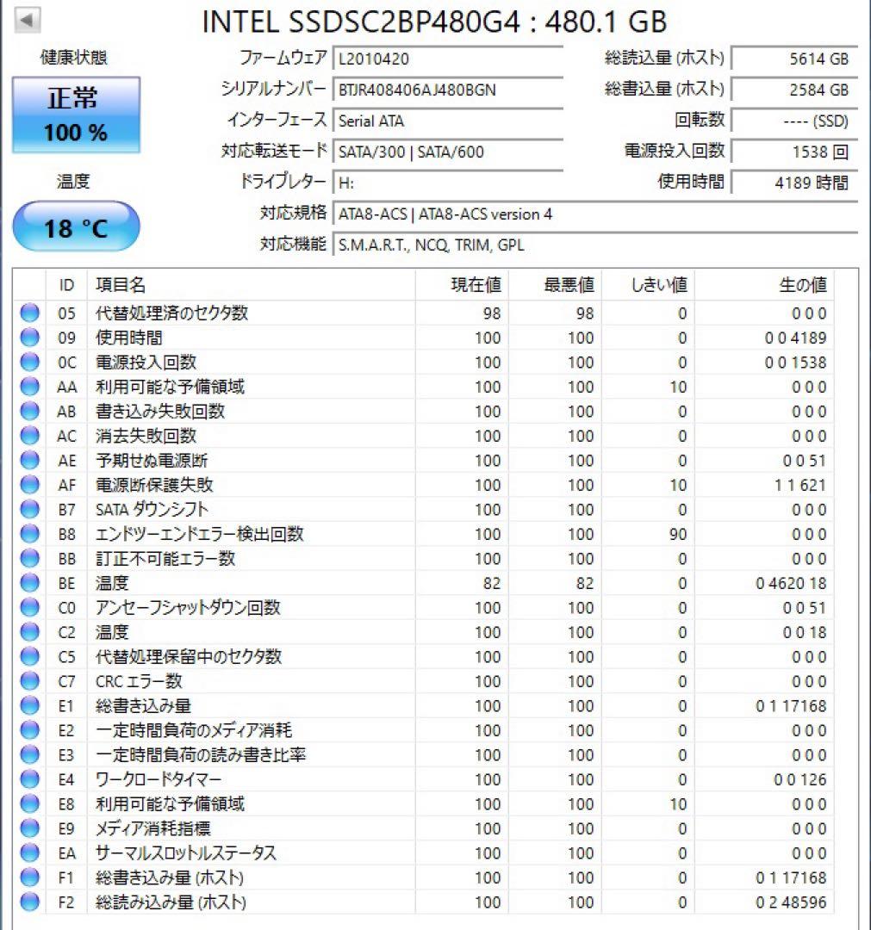Select status icon for E2 一定時間負荷のメディア消耗

(x=29, y=730)
